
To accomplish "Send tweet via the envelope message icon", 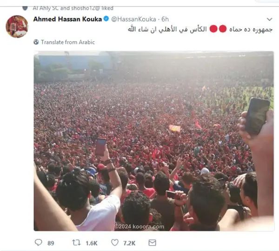I will coord(153,243).
